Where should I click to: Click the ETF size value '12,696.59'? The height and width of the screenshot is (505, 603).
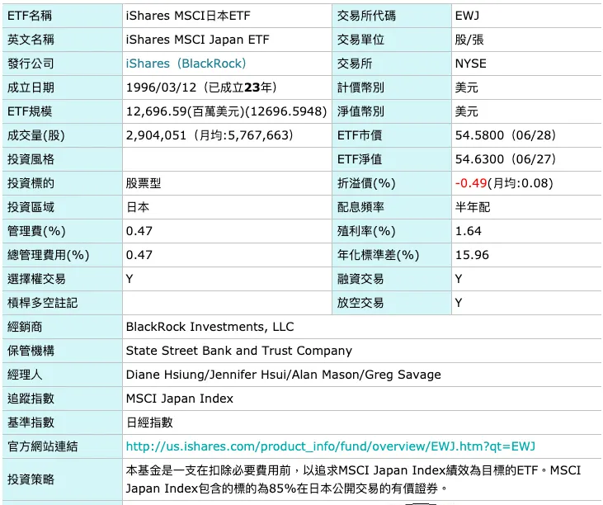156,111
